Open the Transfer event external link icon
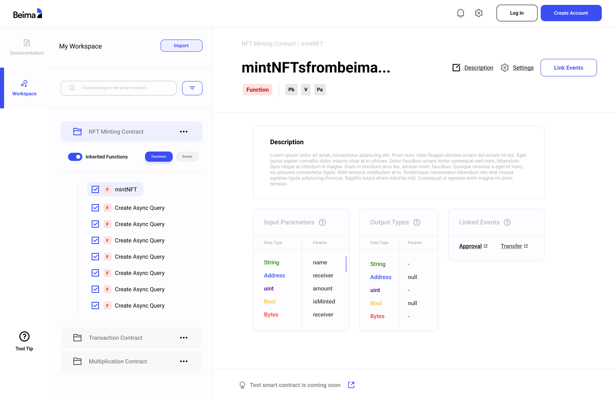Viewport: 616px width, 400px height. point(526,246)
